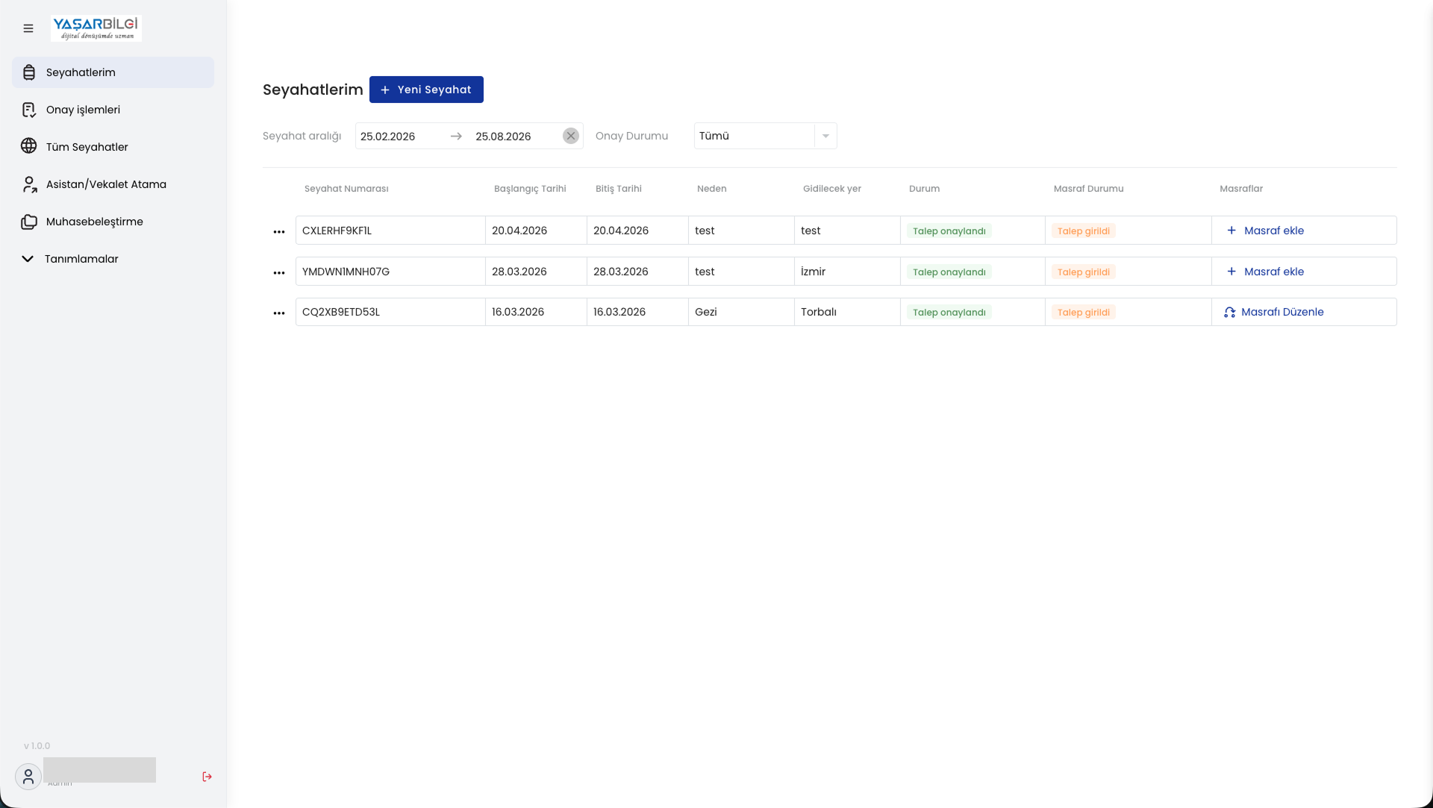Click the red logout icon
This screenshot has width=1433, height=808.
click(207, 777)
